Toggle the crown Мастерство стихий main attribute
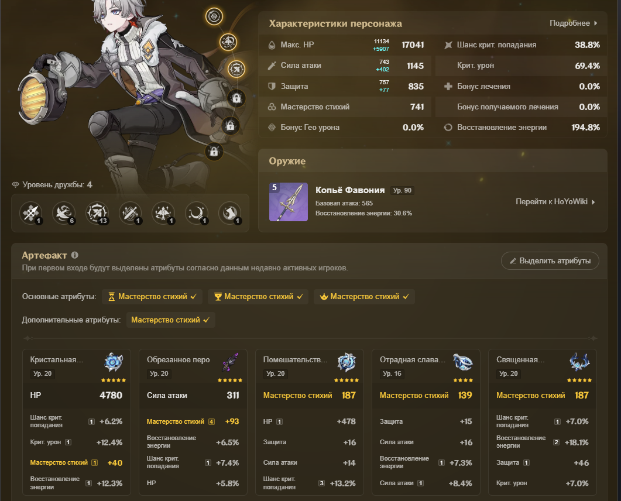This screenshot has width=621, height=501. [365, 297]
